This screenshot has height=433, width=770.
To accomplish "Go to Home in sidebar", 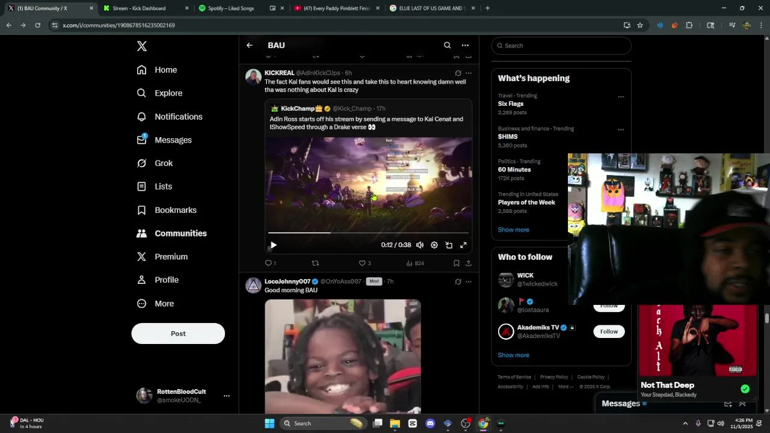I will (x=157, y=70).
